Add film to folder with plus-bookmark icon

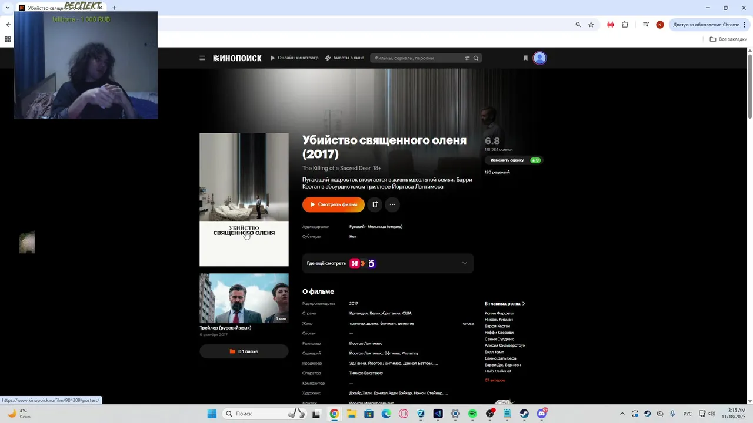click(375, 204)
